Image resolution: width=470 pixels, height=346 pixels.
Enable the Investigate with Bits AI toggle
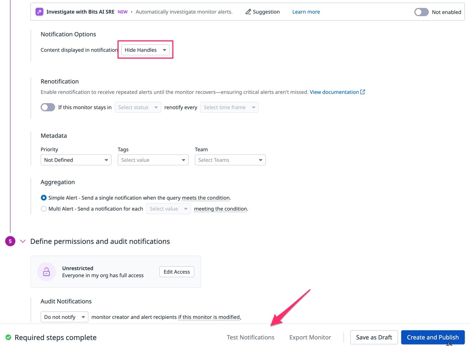point(421,12)
